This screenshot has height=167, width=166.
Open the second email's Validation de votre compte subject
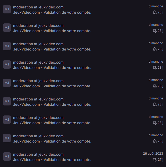click(x=52, y=31)
